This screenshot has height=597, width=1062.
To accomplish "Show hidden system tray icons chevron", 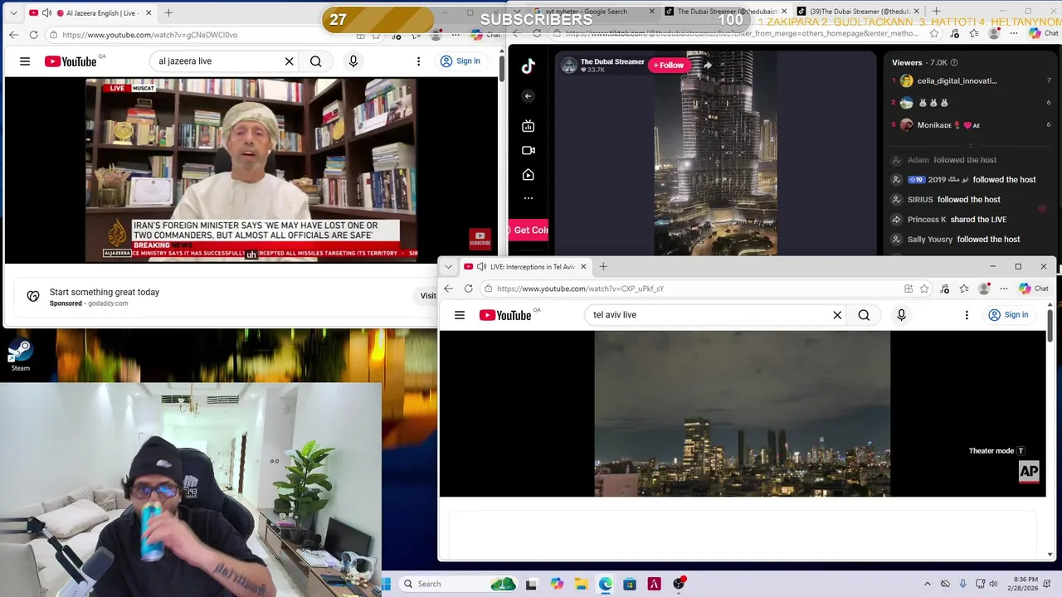I will (x=928, y=584).
